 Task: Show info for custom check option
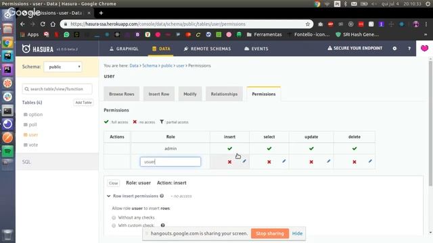(162, 225)
